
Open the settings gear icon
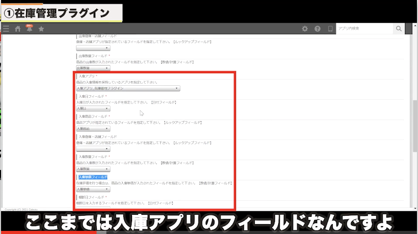[305, 29]
